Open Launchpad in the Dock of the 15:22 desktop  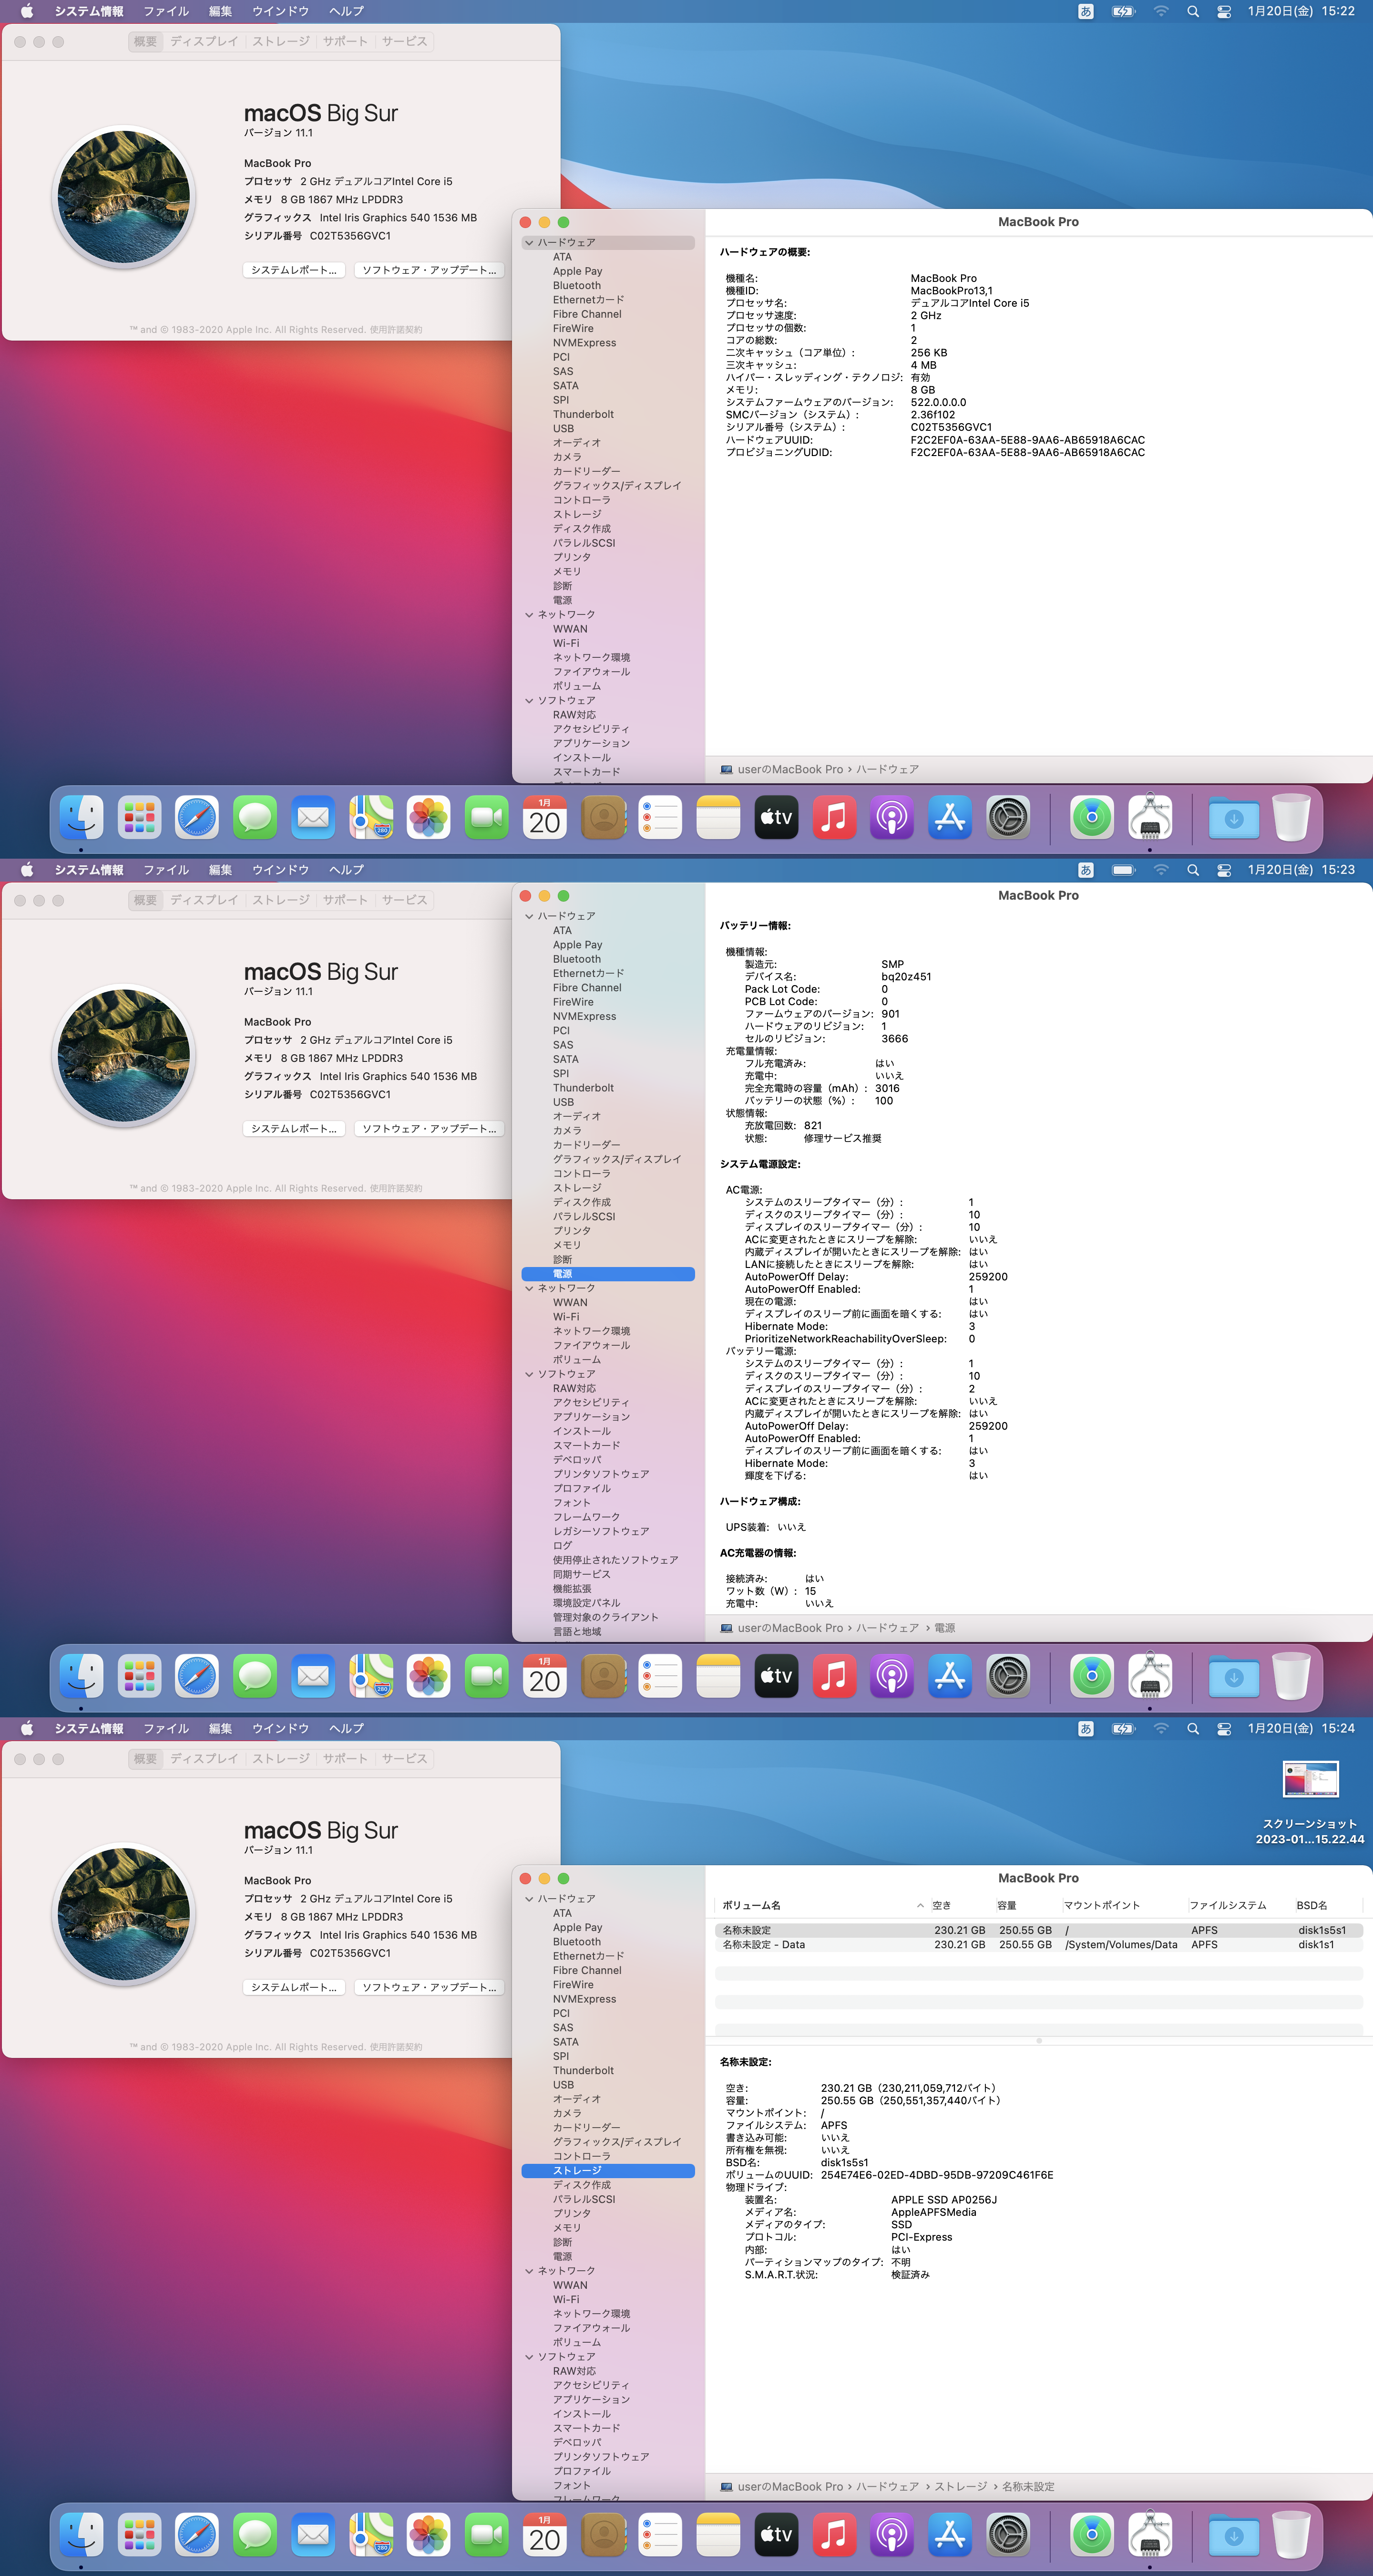tap(139, 818)
